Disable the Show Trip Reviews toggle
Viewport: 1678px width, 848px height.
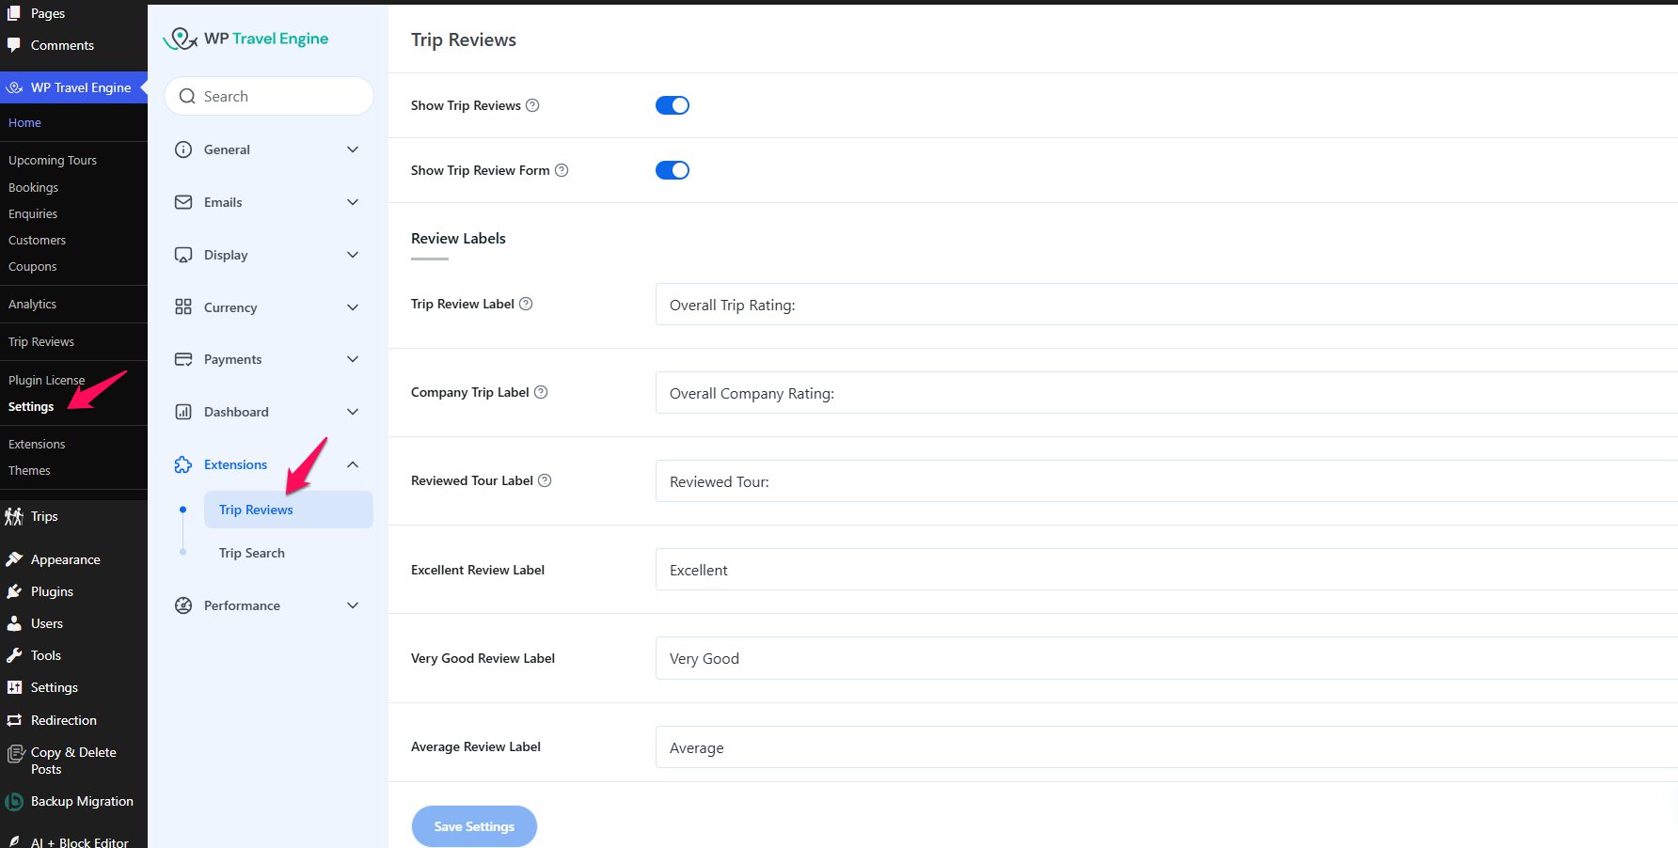pyautogui.click(x=673, y=105)
